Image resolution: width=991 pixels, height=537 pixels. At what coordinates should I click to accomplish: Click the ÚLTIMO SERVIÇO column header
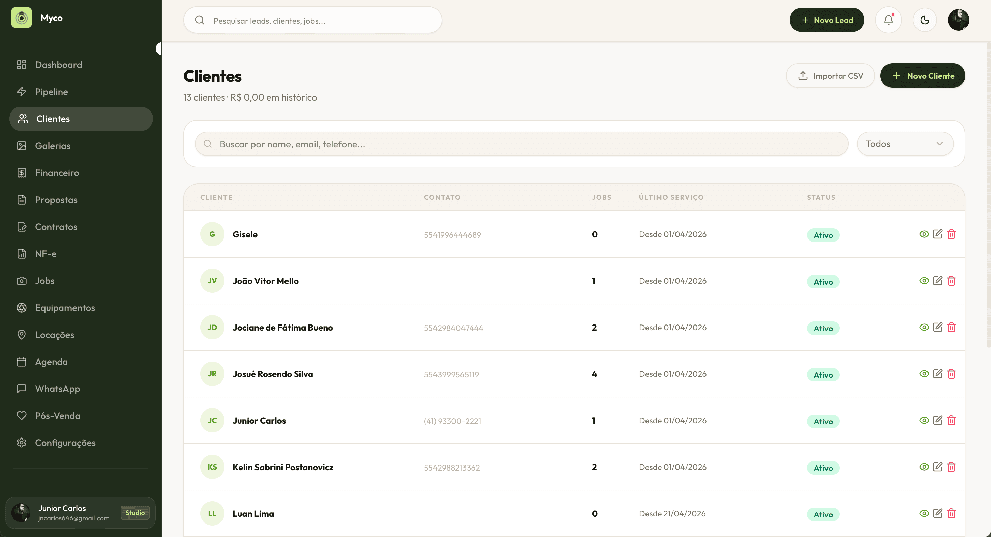[671, 197]
